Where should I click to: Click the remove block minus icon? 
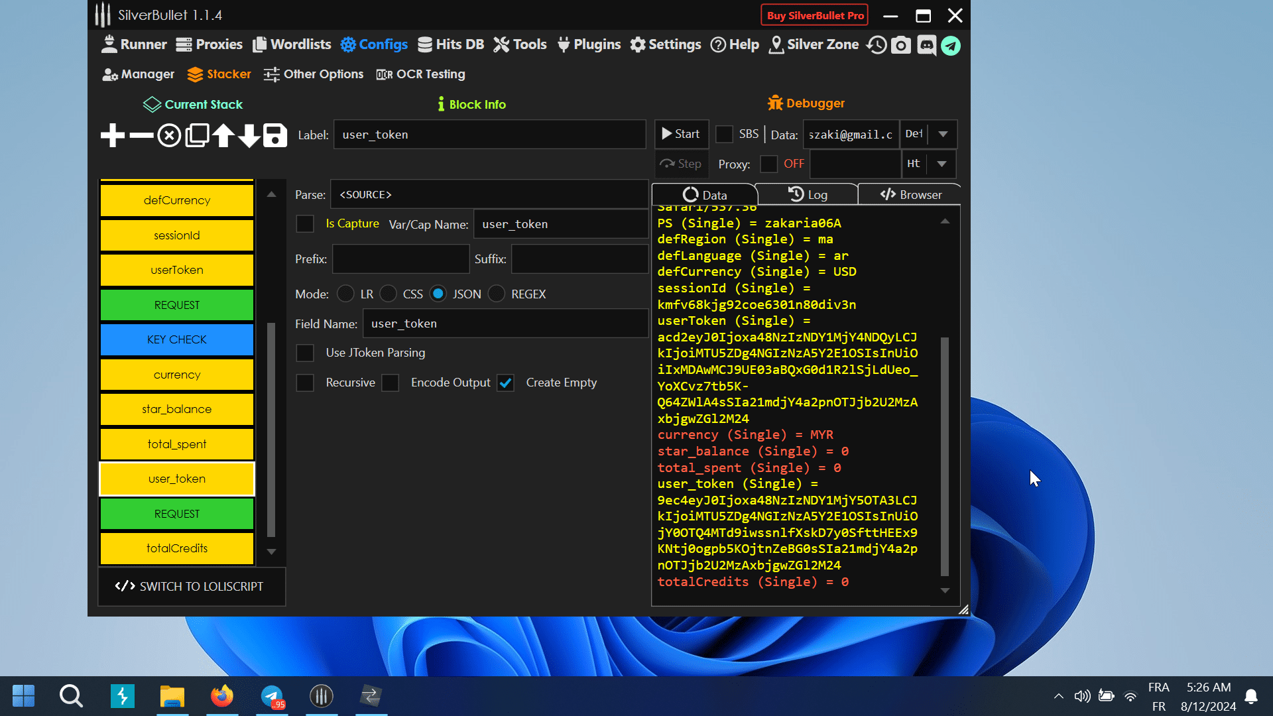point(141,135)
